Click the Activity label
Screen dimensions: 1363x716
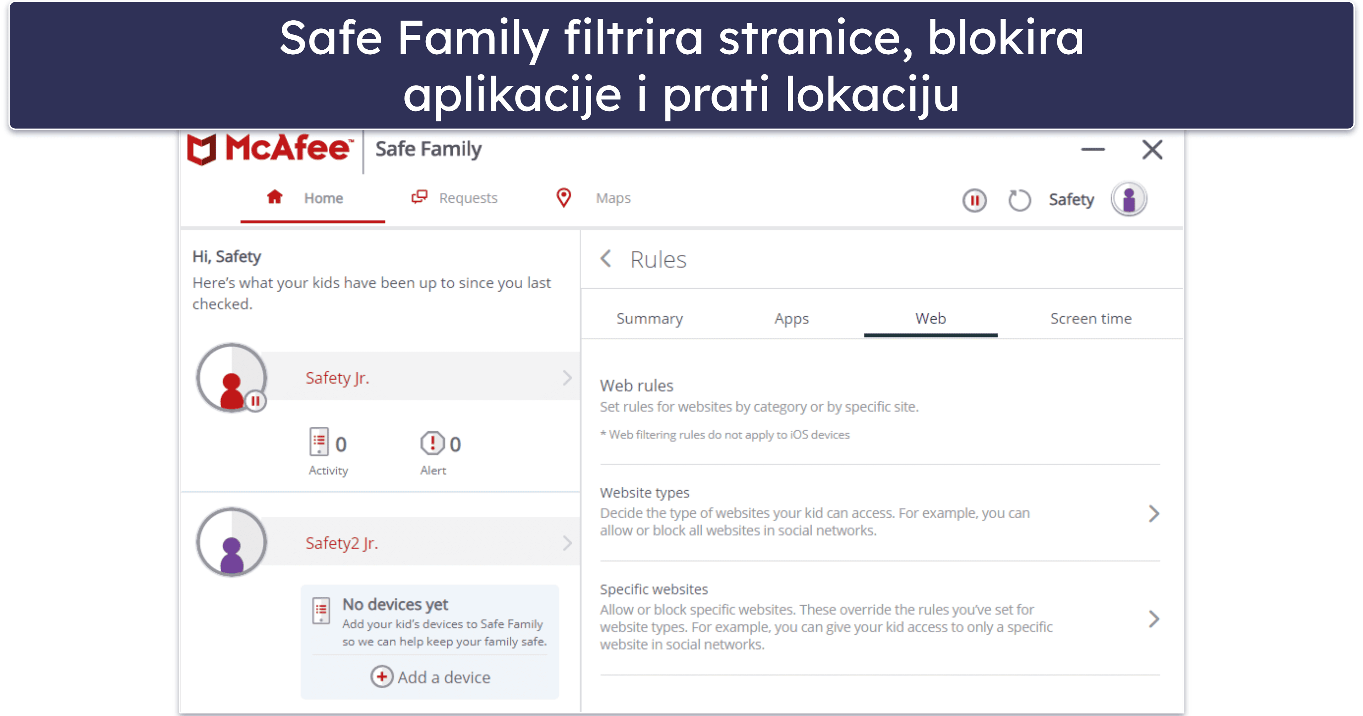328,470
